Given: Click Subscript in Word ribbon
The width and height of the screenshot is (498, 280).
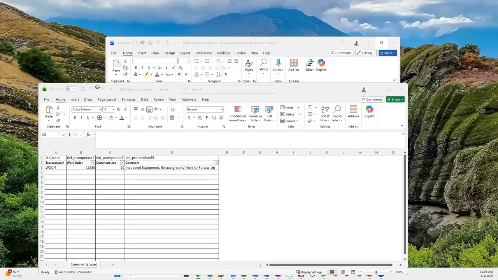Looking at the screenshot, I should point(167,68).
